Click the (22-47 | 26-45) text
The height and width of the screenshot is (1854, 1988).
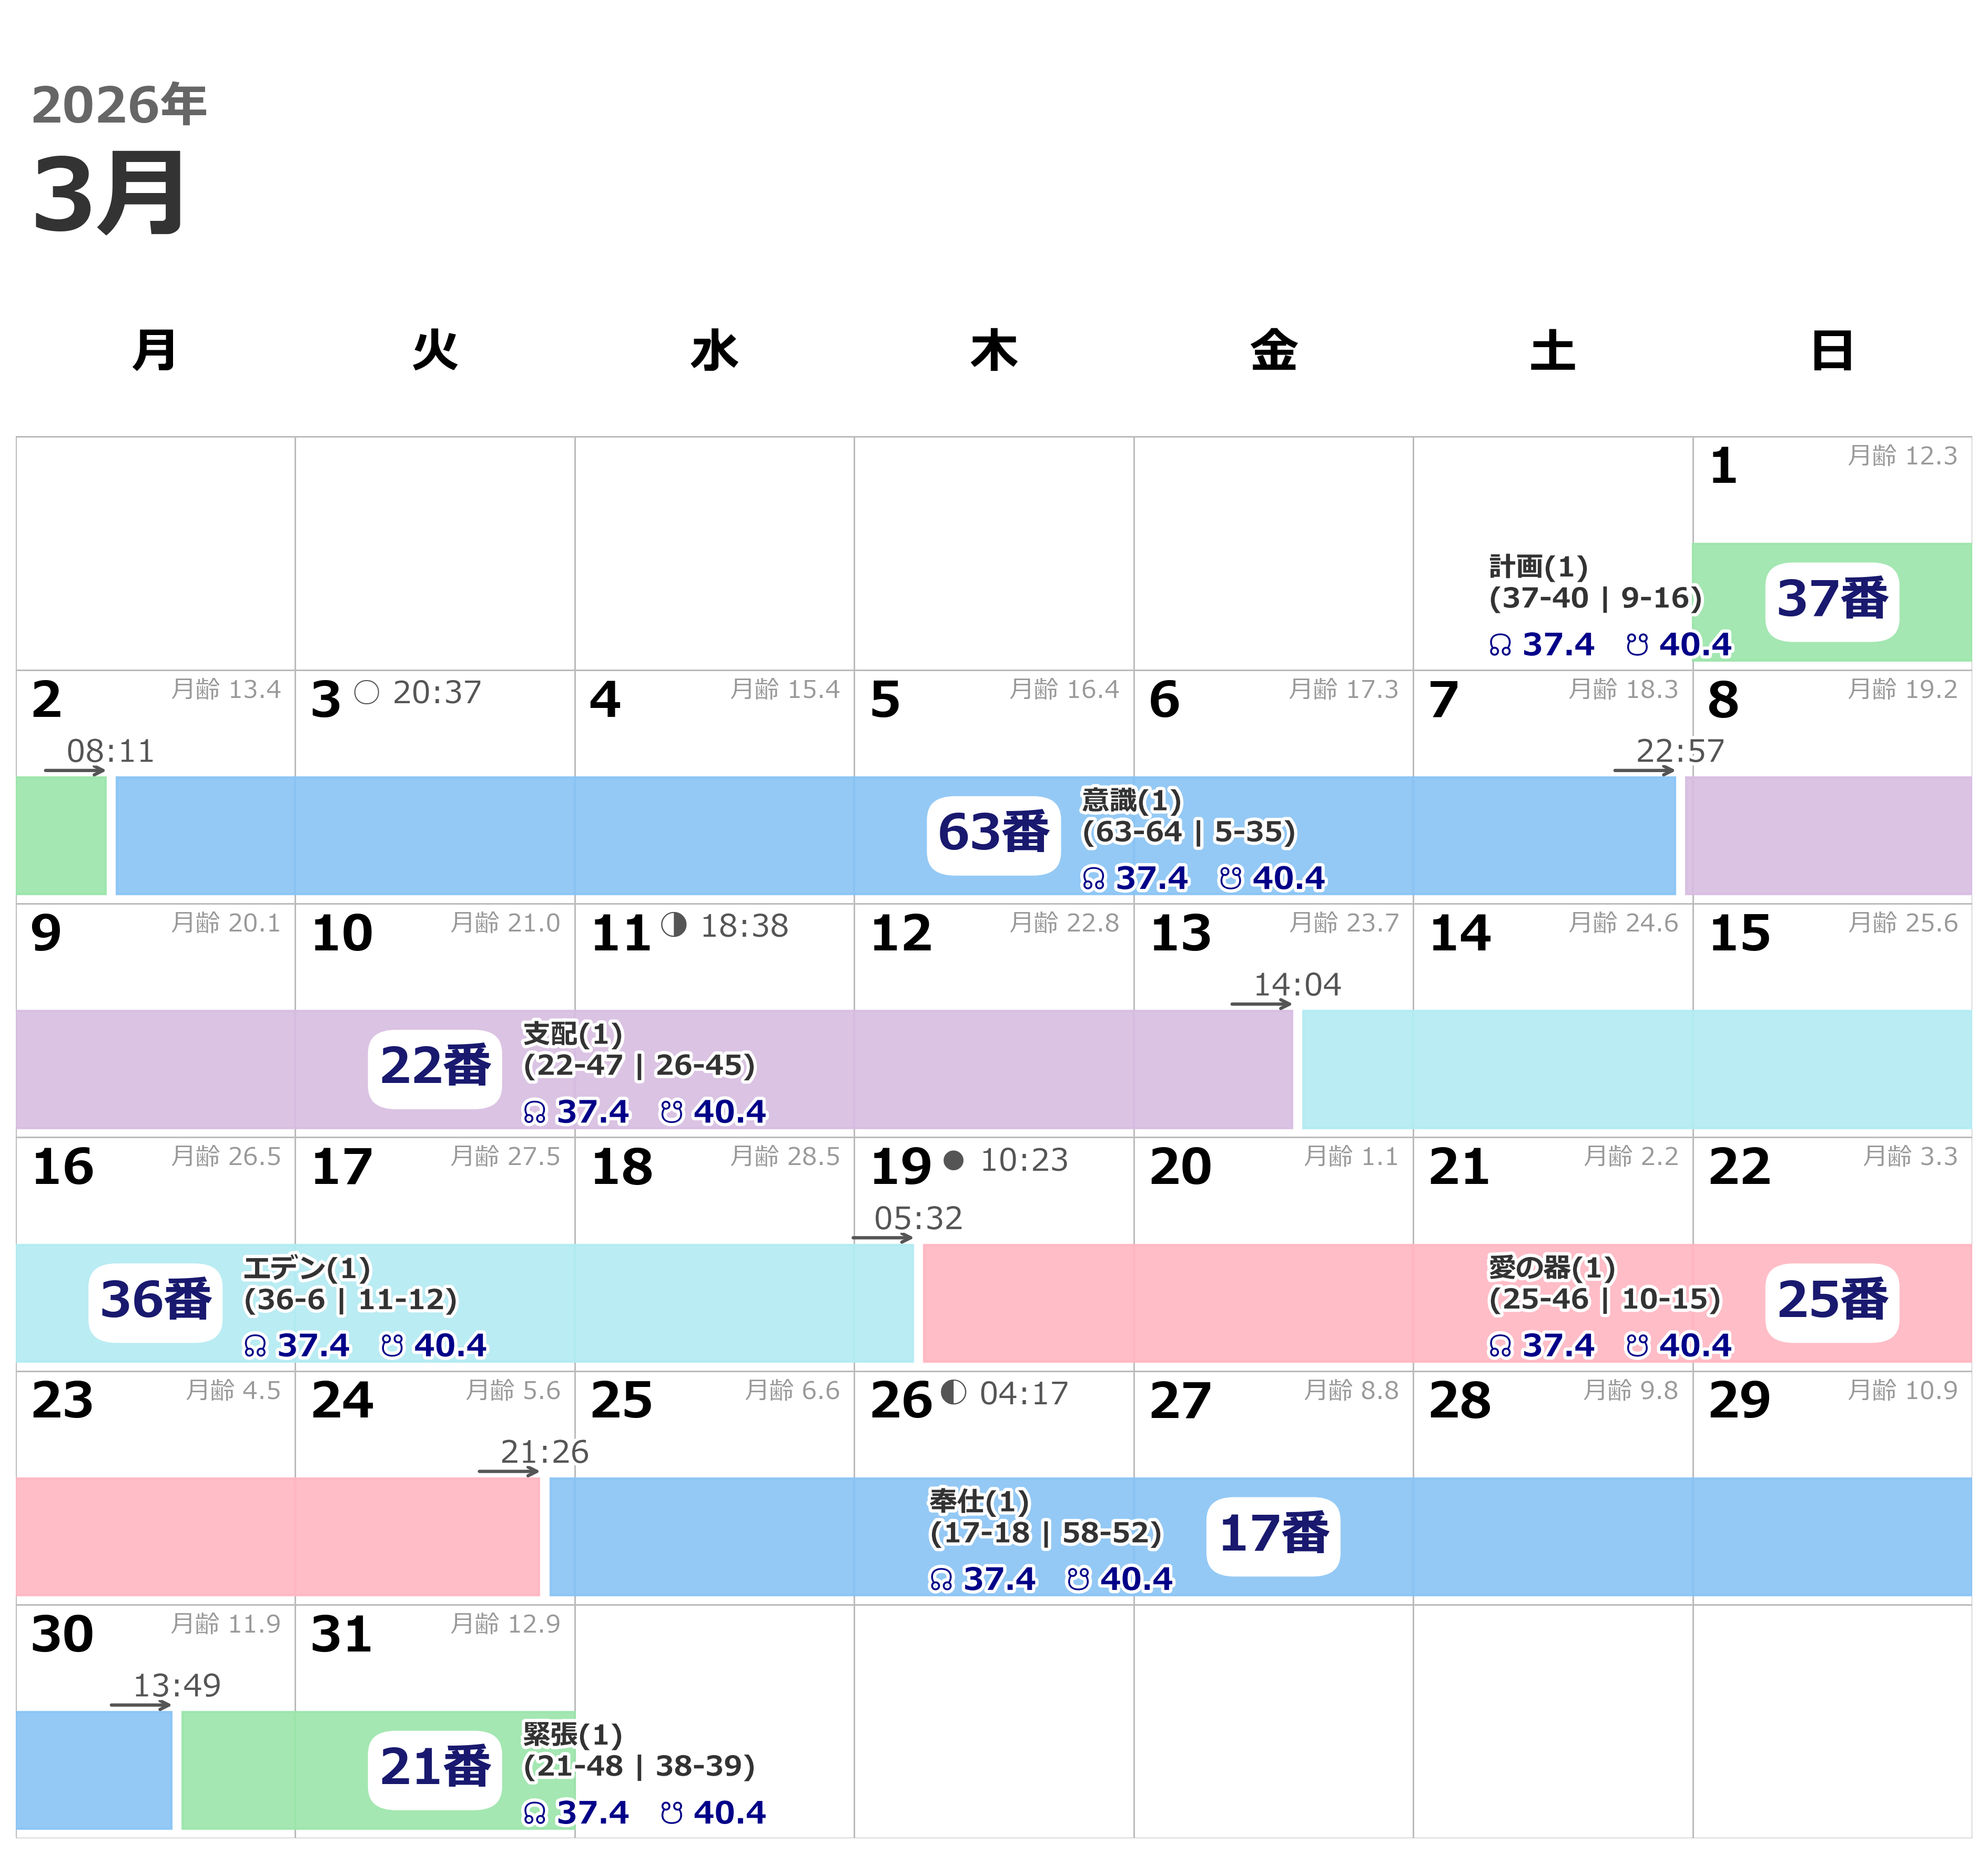pos(639,1066)
